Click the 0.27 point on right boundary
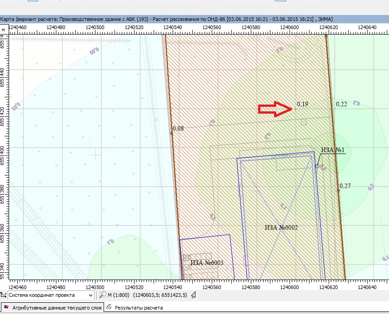 click(x=345, y=186)
